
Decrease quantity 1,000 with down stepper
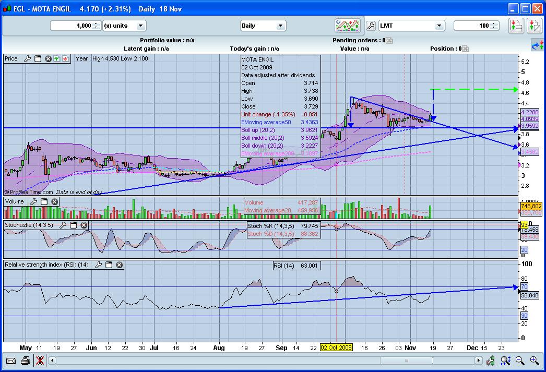[x=96, y=28]
